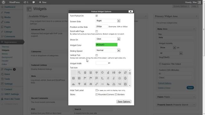This screenshot has width=205, height=115.
Task: Open the Sliding Speed dropdown
Action: (x=108, y=50)
